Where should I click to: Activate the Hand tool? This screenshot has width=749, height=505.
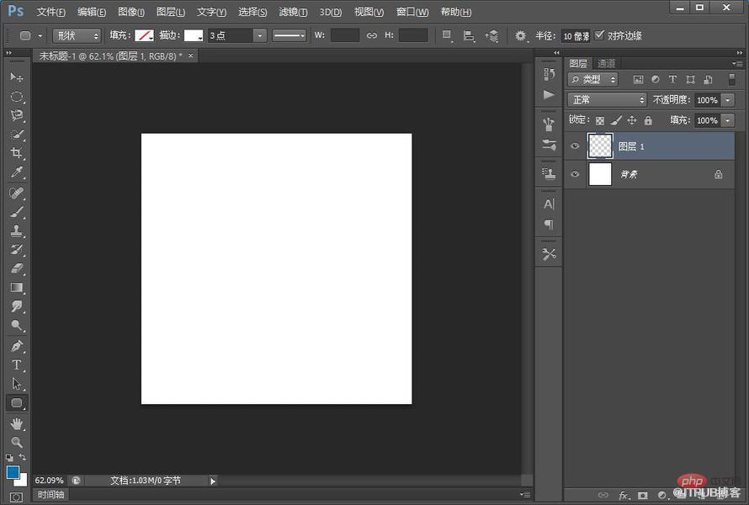[17, 423]
